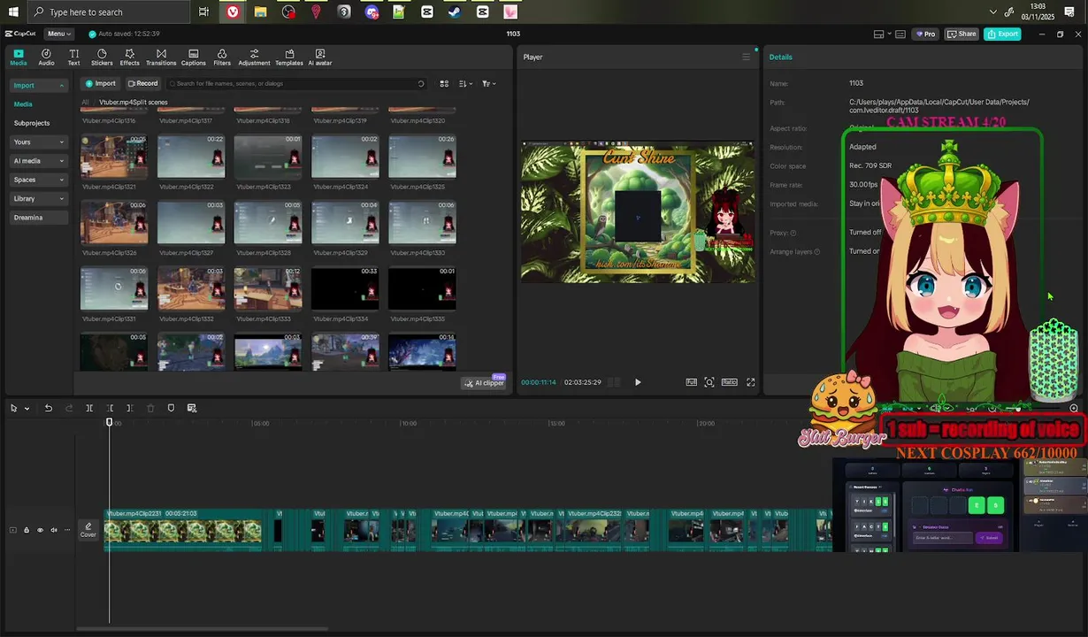Open the Text panel
The width and height of the screenshot is (1088, 637).
(73, 58)
